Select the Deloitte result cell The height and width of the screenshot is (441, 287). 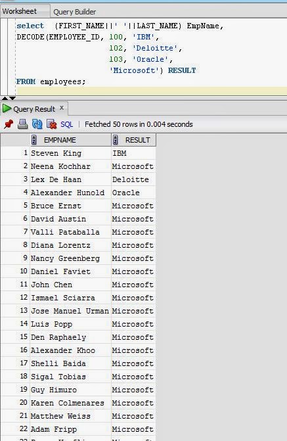coord(133,179)
